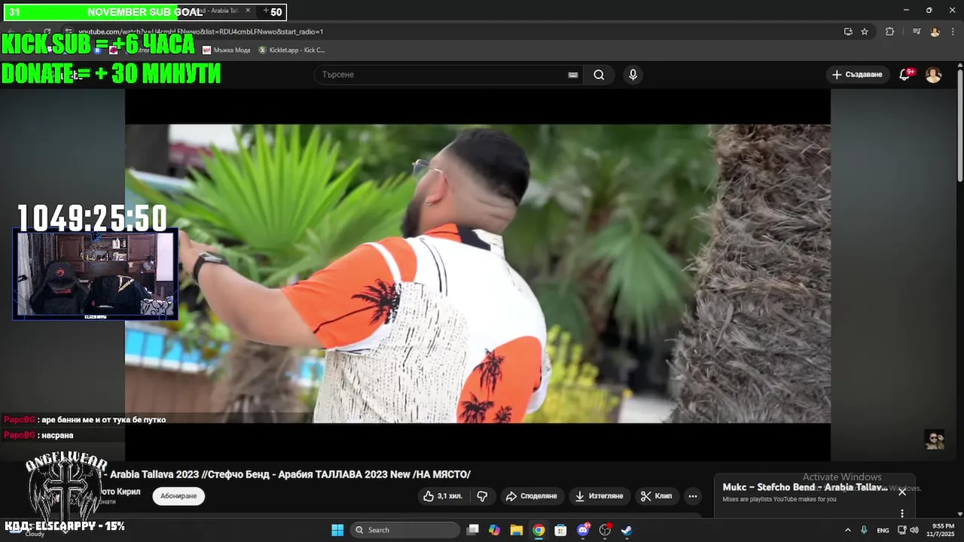
Task: Dislike the video with thumbs down
Action: click(483, 496)
